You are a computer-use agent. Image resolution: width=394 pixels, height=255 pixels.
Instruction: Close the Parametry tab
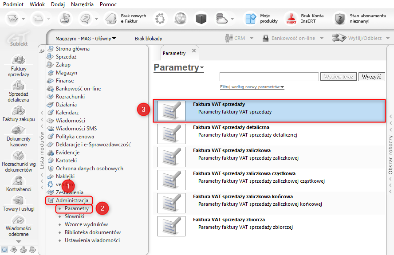pyautogui.click(x=194, y=51)
